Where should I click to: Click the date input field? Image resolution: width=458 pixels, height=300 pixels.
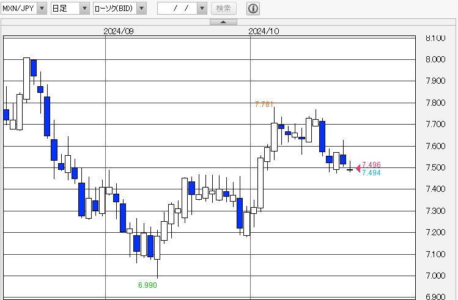177,9
